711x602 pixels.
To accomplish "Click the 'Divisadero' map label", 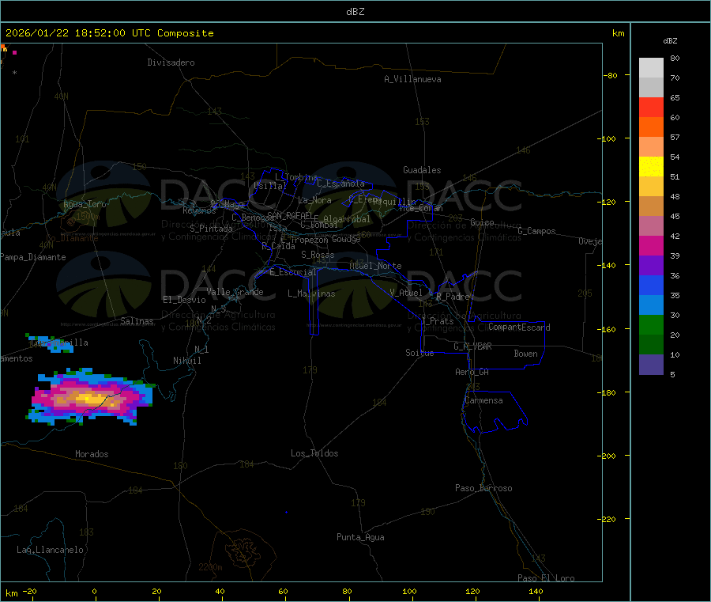I will [x=171, y=62].
